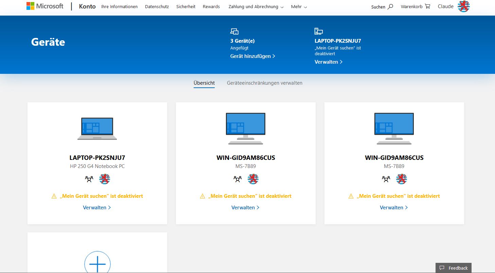Click the right card's WIN-GID9AM86CUS title
495x273 pixels.
pos(394,158)
